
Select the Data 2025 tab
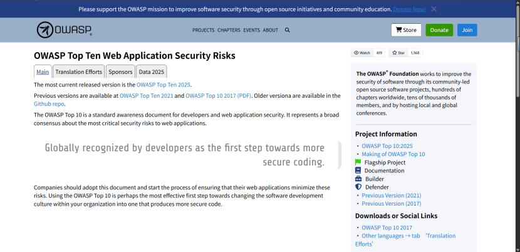click(151, 72)
